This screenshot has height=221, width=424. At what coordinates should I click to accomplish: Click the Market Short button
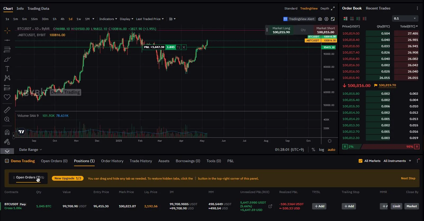point(326,30)
